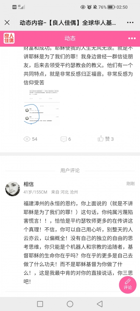This screenshot has height=311, width=140.
Task: Tap the Android triangle back button
Action: (100, 304)
